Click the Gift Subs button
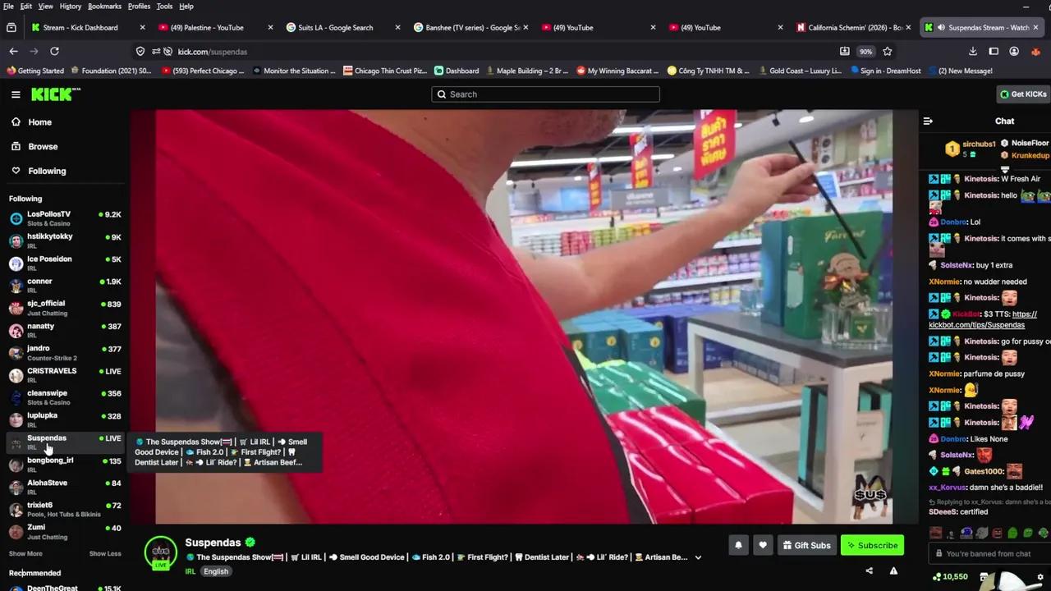Viewport: 1051px width, 591px height. (806, 545)
